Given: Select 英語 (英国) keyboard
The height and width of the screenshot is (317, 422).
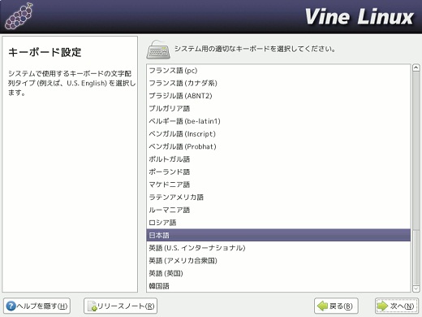Looking at the screenshot, I should 278,273.
